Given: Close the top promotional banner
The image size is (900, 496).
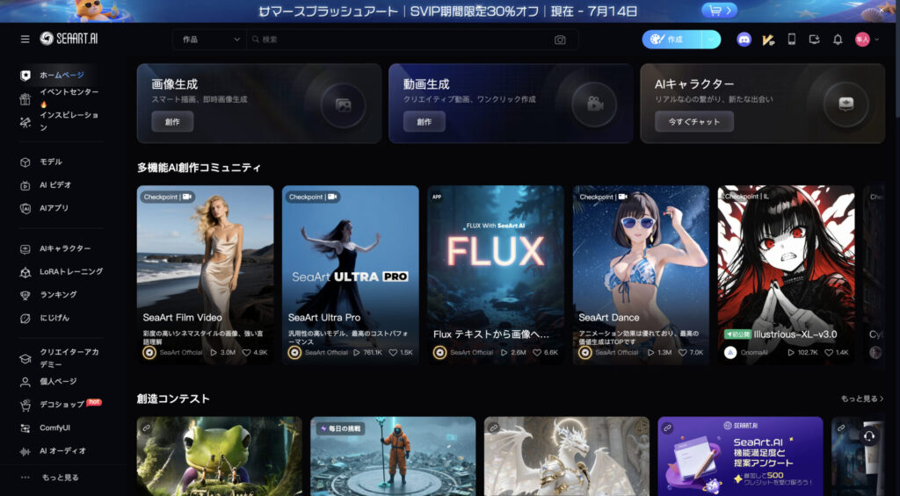Looking at the screenshot, I should (x=882, y=10).
